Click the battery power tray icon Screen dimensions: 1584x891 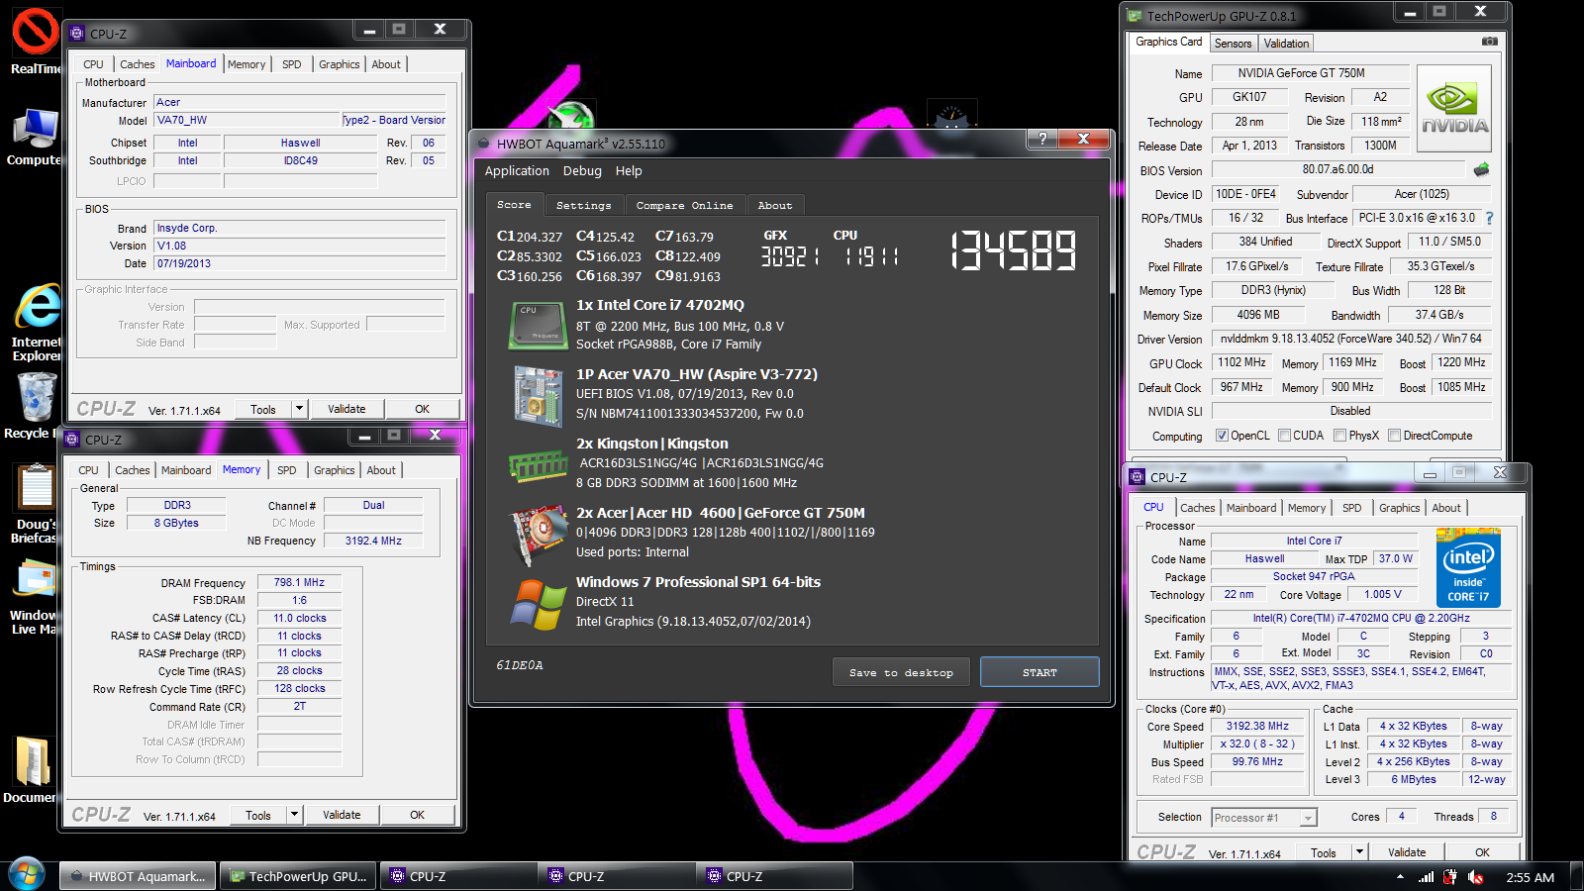1450,876
